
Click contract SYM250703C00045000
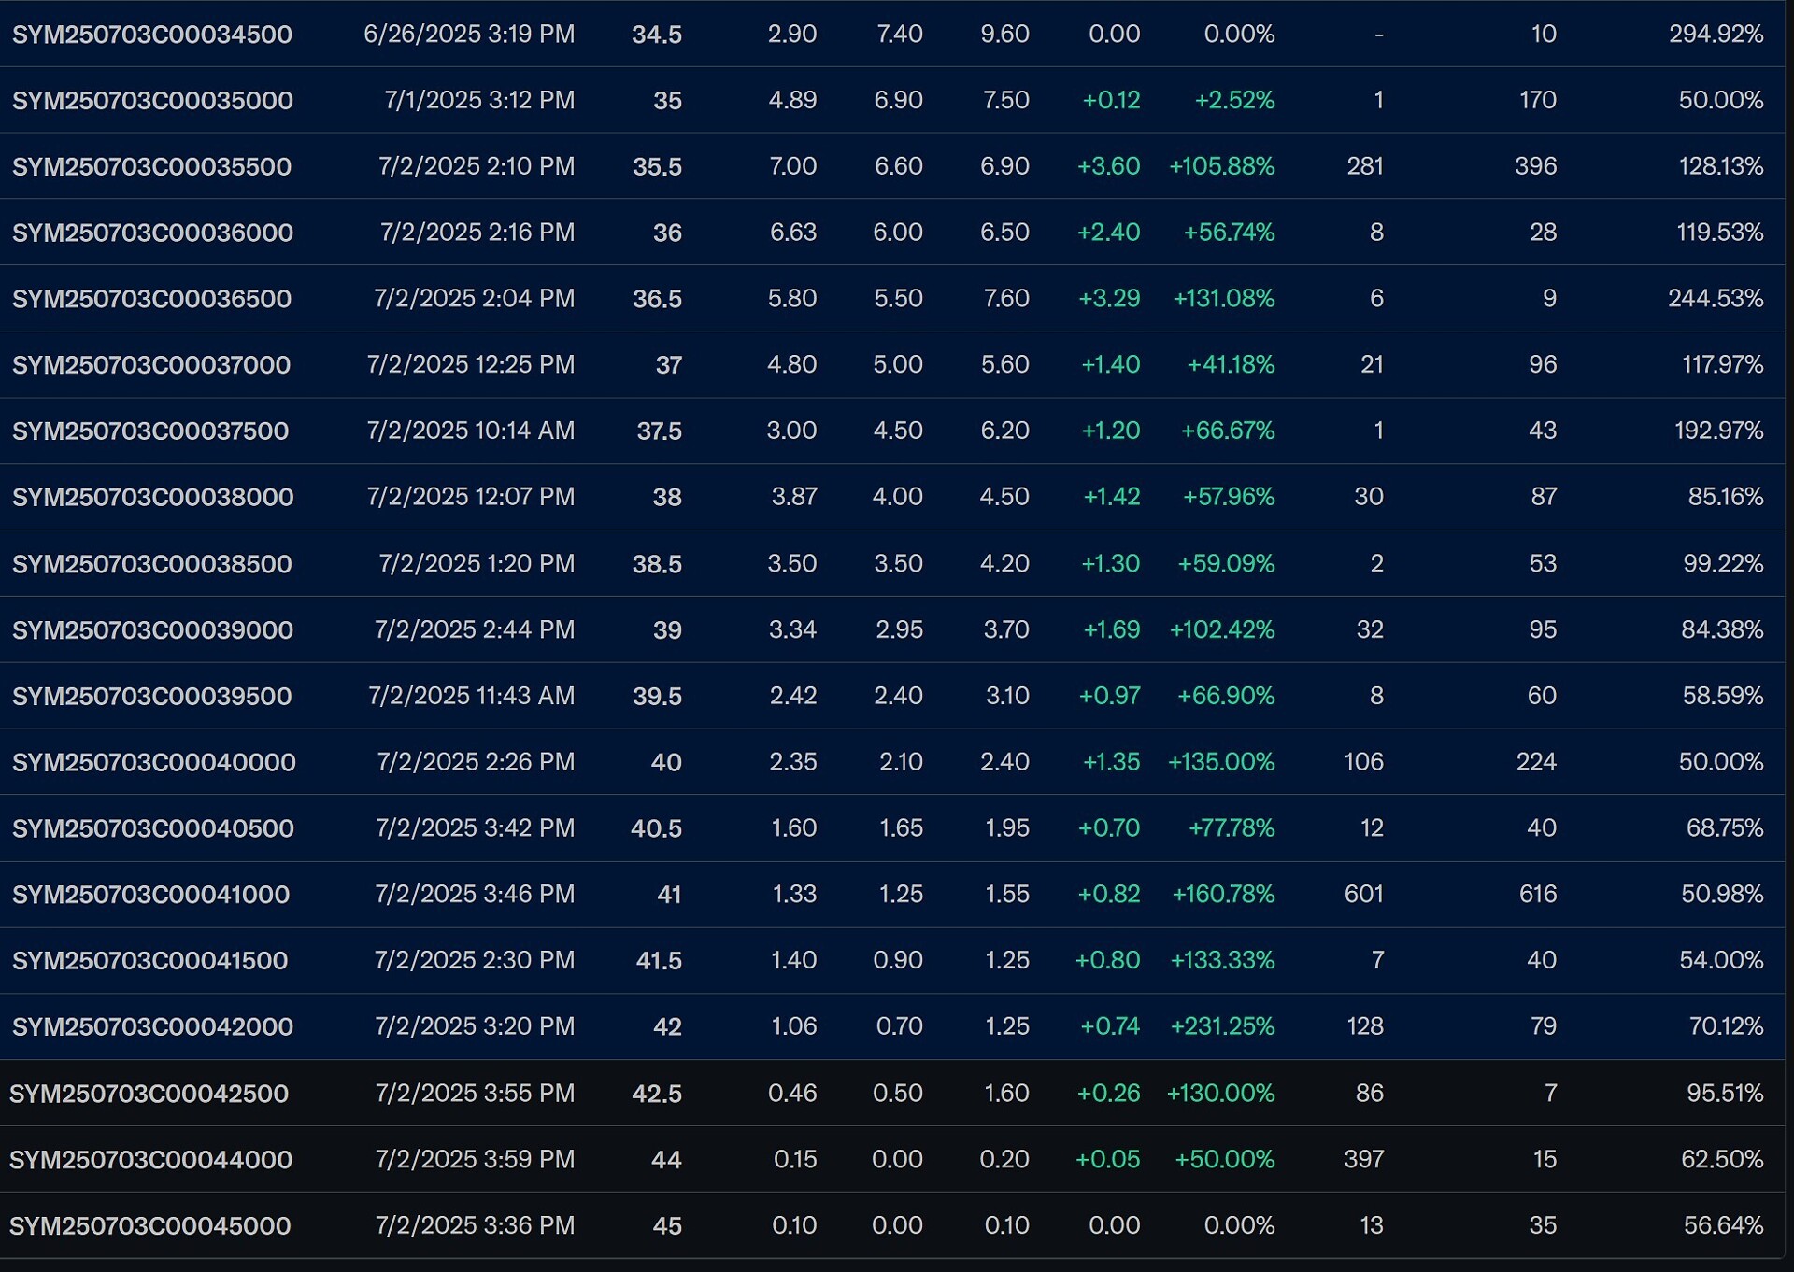pos(149,1226)
